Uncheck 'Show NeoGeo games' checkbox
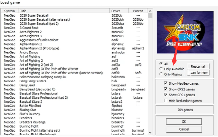The image size is (218, 137). [x=166, y=83]
